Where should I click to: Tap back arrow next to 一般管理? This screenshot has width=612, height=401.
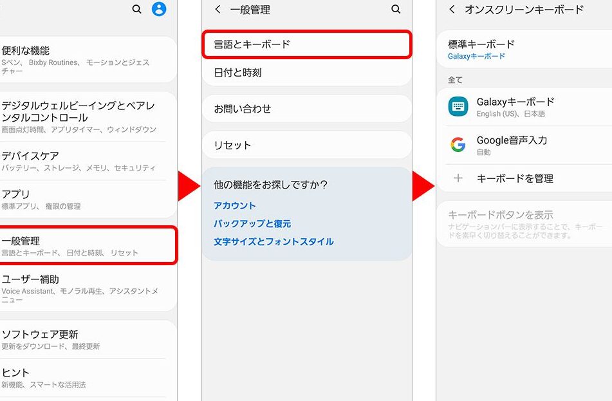(218, 9)
